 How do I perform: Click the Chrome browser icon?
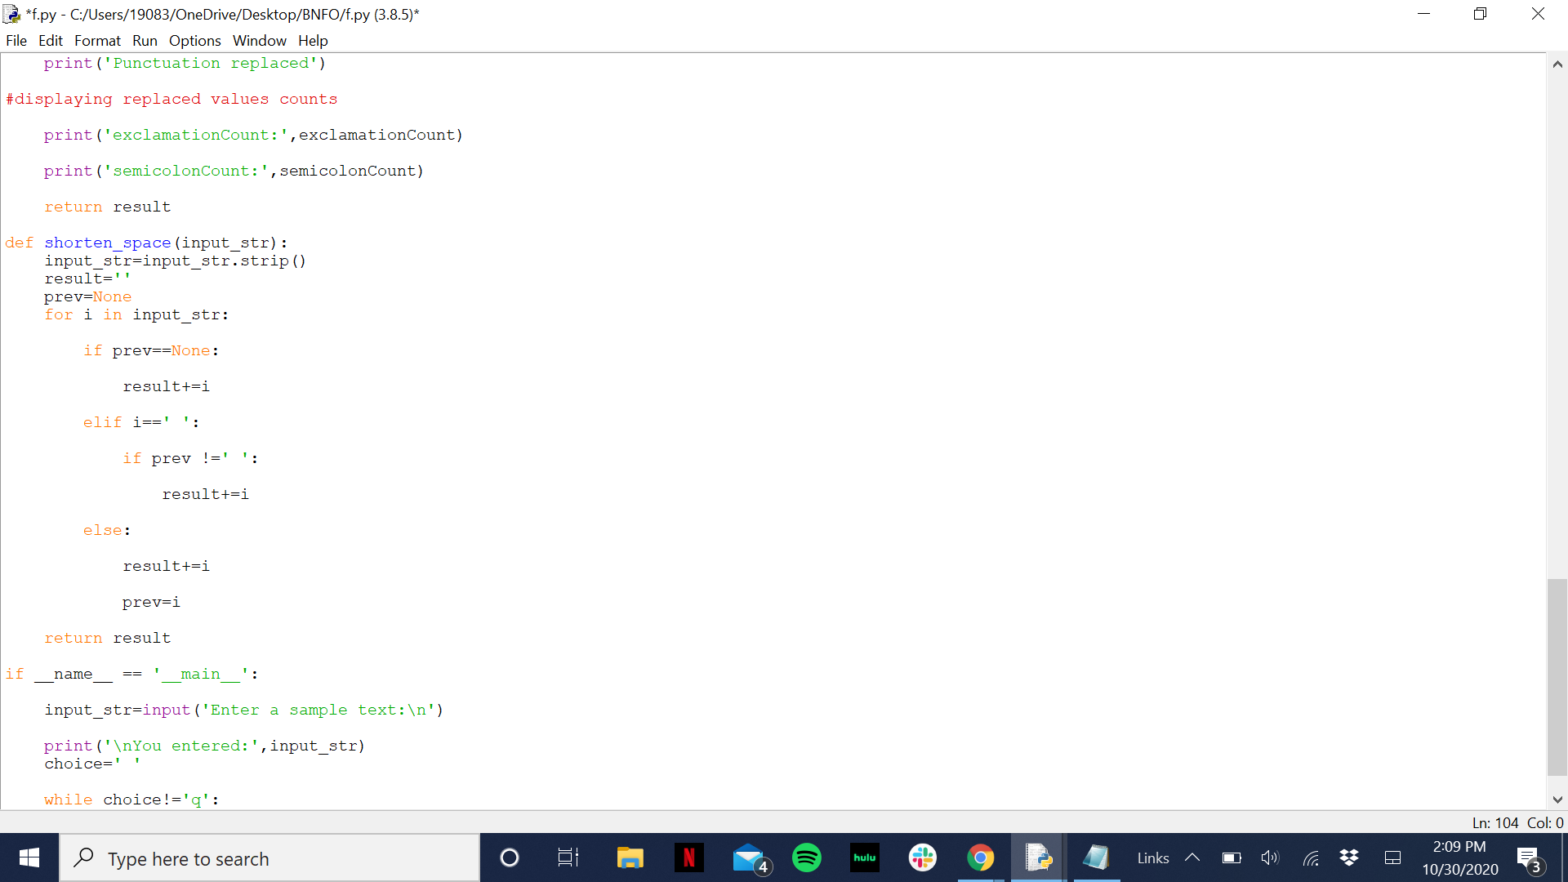(980, 857)
